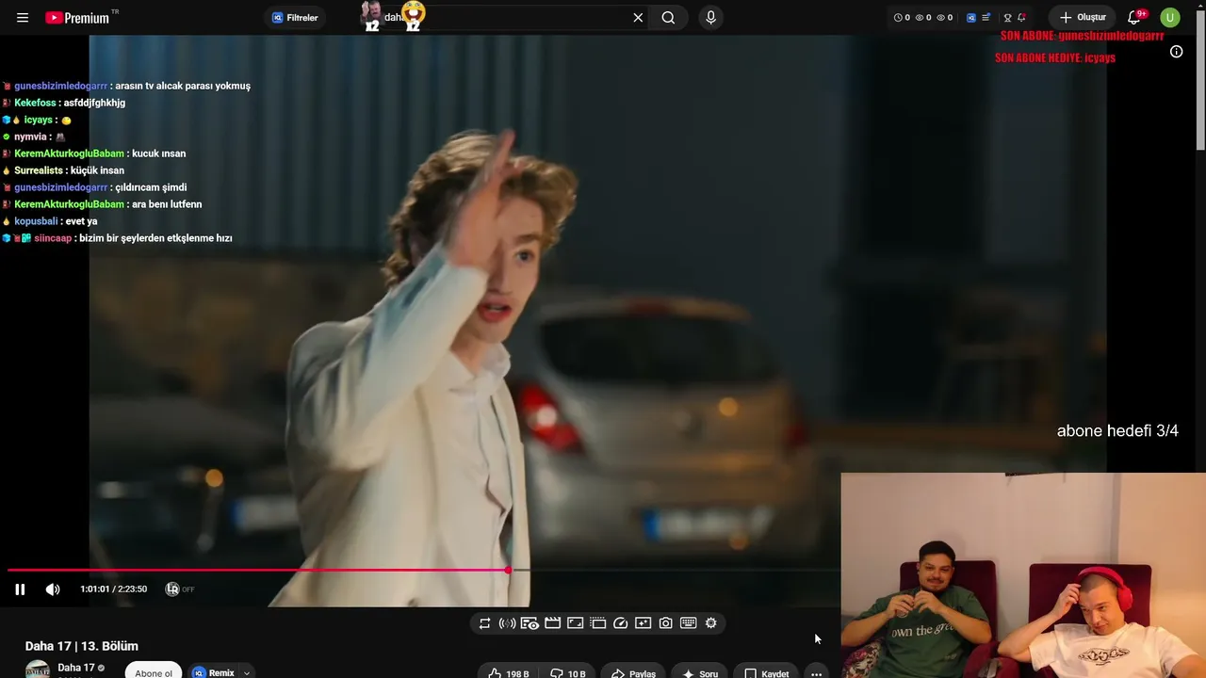Clear the search box text
This screenshot has width=1206, height=678.
[638, 18]
